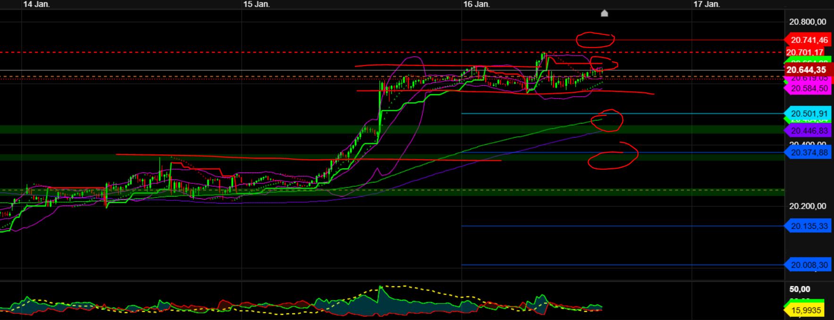
Task: Click the cyan 20.501,91 price tag
Action: 809,114
